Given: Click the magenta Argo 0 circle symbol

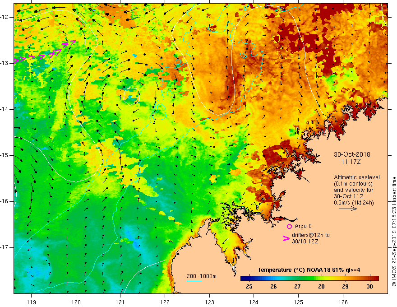Looking at the screenshot, I should (x=289, y=226).
